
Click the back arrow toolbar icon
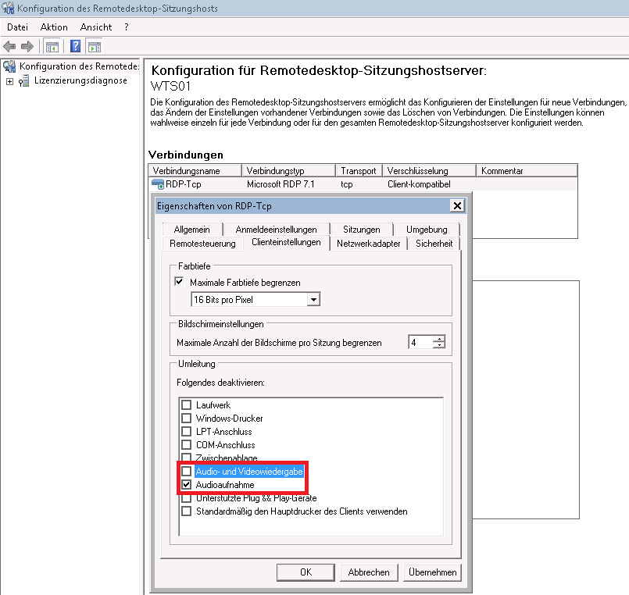pyautogui.click(x=10, y=46)
